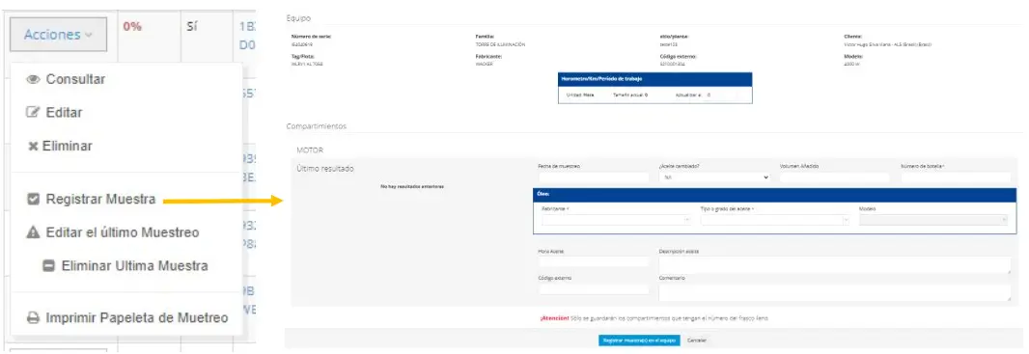
Task: Choose Consultar with the eye icon
Action: [66, 79]
